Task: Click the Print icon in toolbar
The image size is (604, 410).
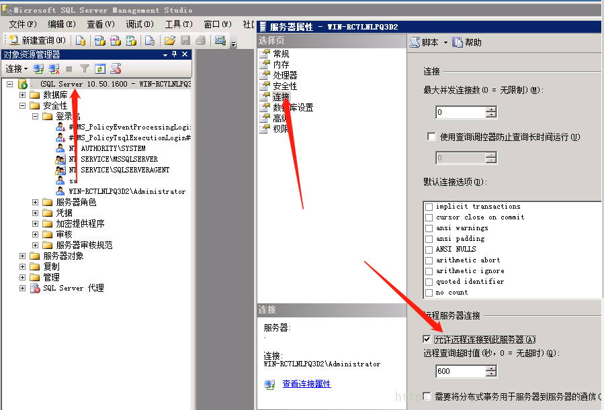Action: [x=200, y=40]
